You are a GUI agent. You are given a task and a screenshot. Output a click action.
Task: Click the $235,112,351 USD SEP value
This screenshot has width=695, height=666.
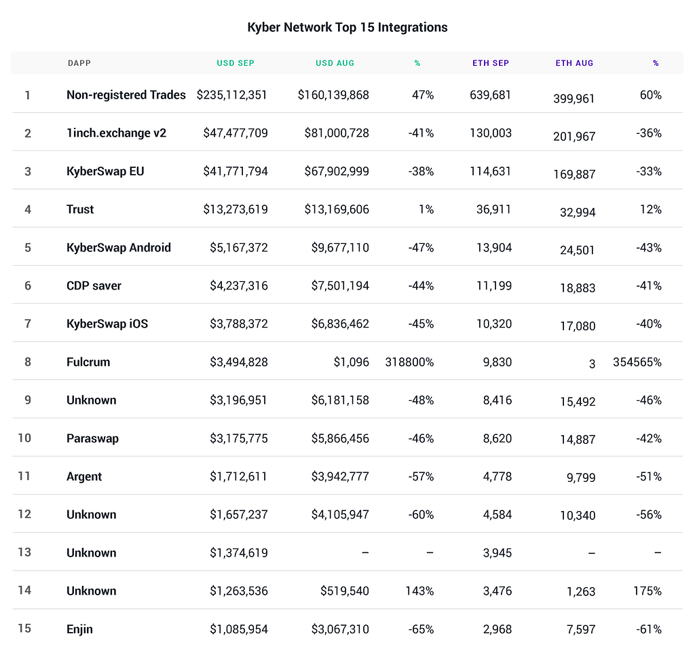pyautogui.click(x=232, y=95)
